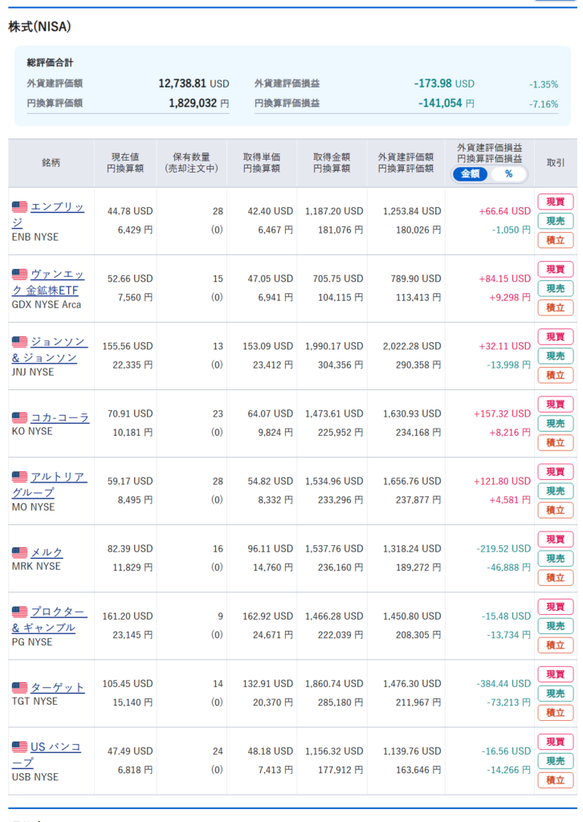Click the US flag icon beside エンブリッジ
This screenshot has height=822, width=583.
tap(19, 207)
